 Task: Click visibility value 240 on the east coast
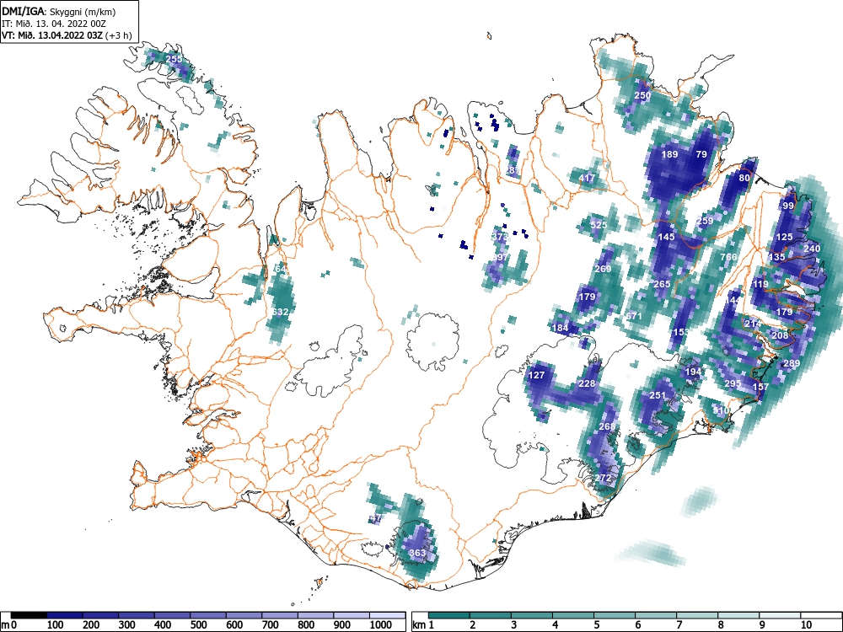pos(812,249)
